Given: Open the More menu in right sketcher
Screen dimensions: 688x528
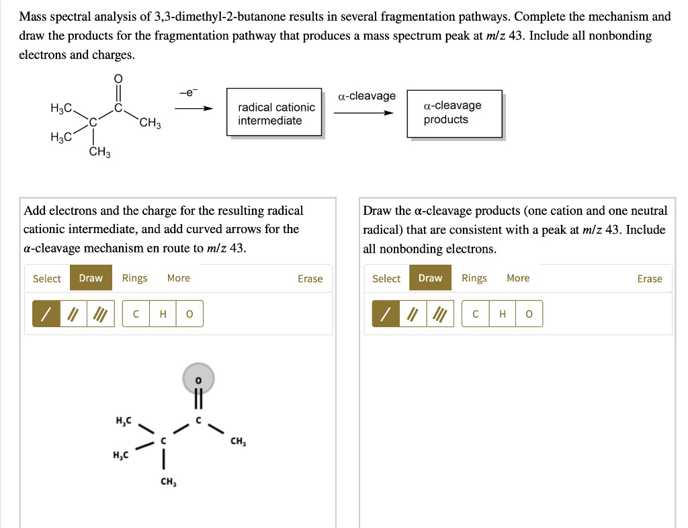Looking at the screenshot, I should point(517,277).
